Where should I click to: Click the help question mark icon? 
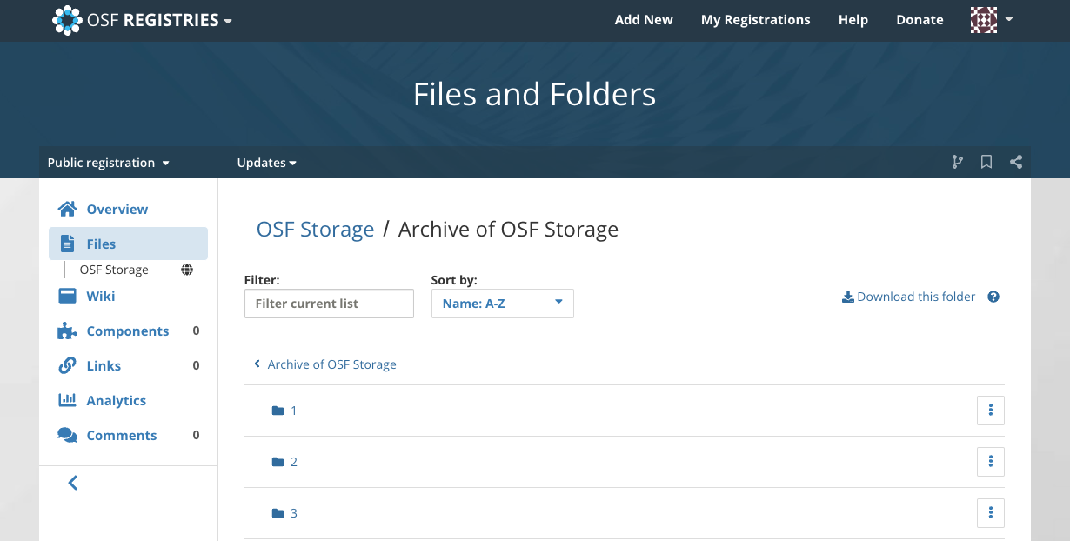(993, 297)
